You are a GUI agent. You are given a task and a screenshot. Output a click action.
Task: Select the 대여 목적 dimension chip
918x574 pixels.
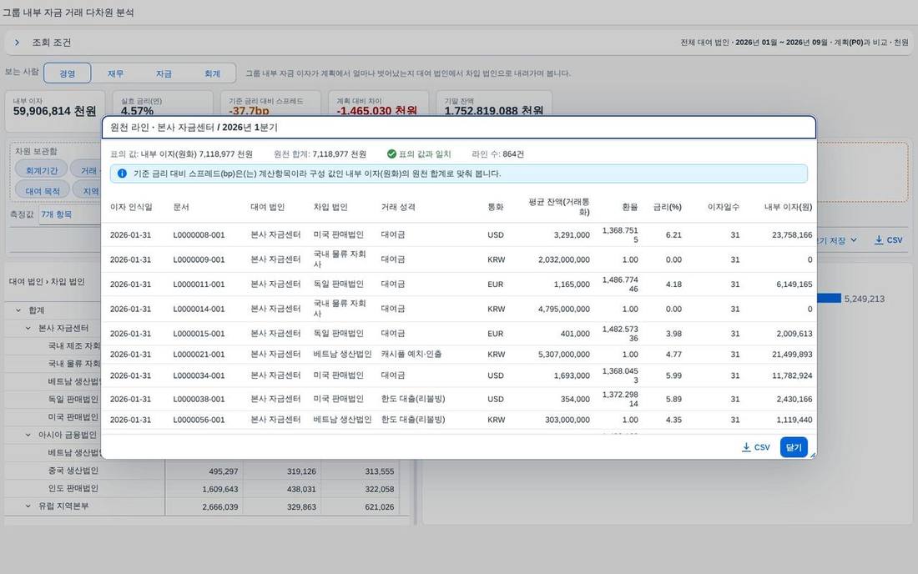coord(43,191)
